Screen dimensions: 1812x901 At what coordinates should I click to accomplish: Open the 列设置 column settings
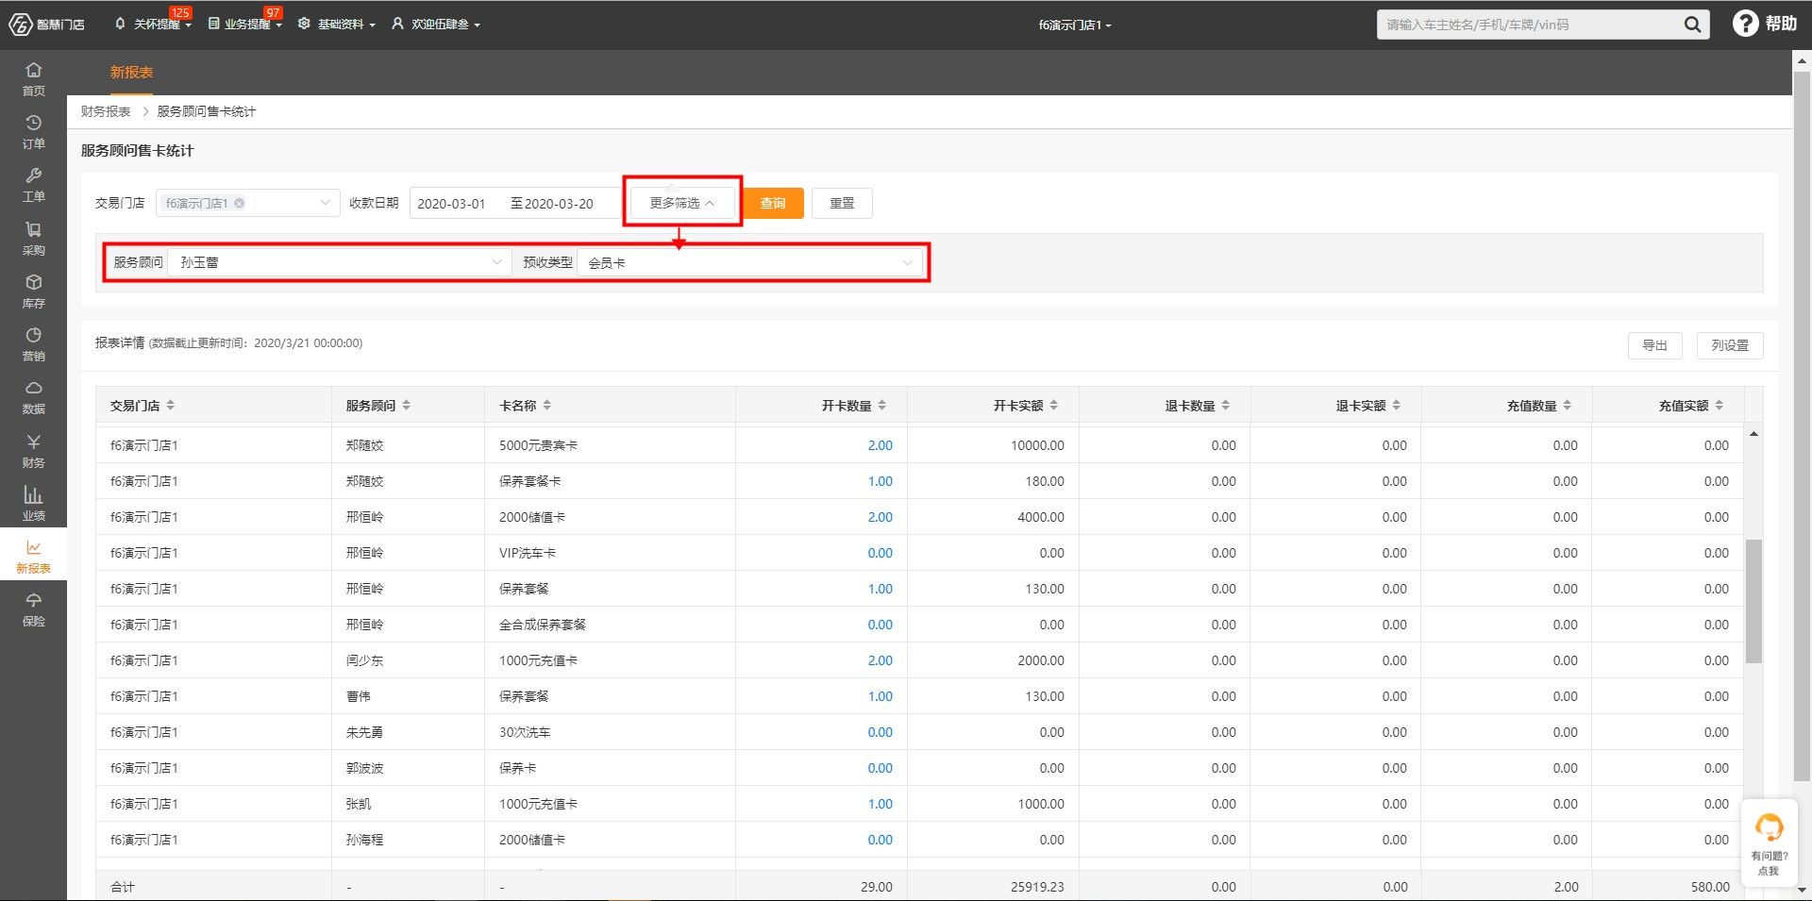(x=1730, y=345)
